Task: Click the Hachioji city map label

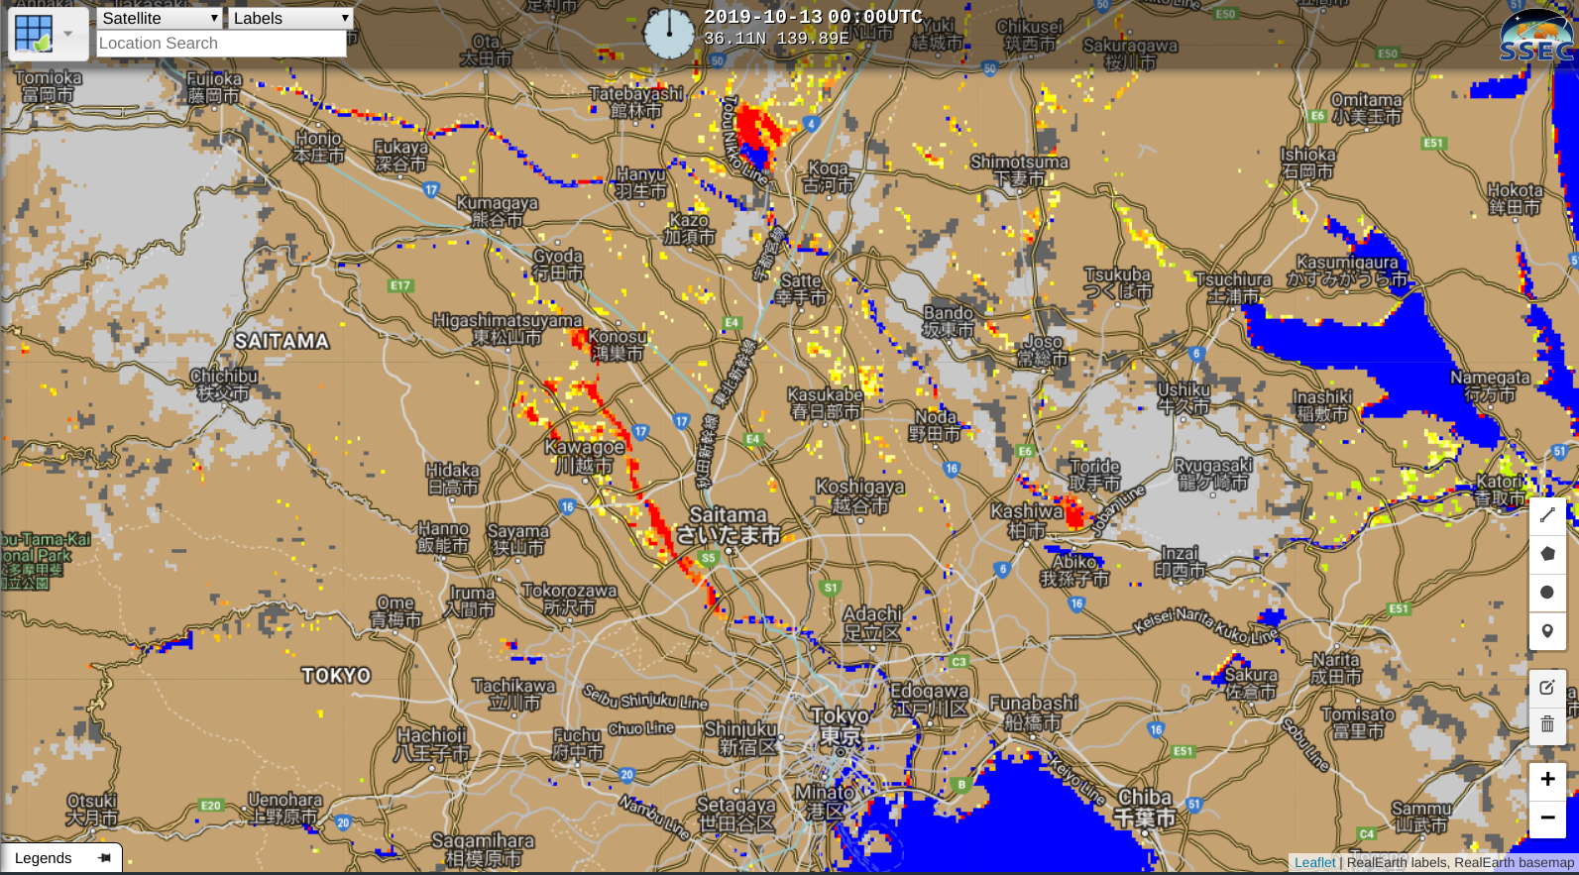Action: tap(432, 744)
